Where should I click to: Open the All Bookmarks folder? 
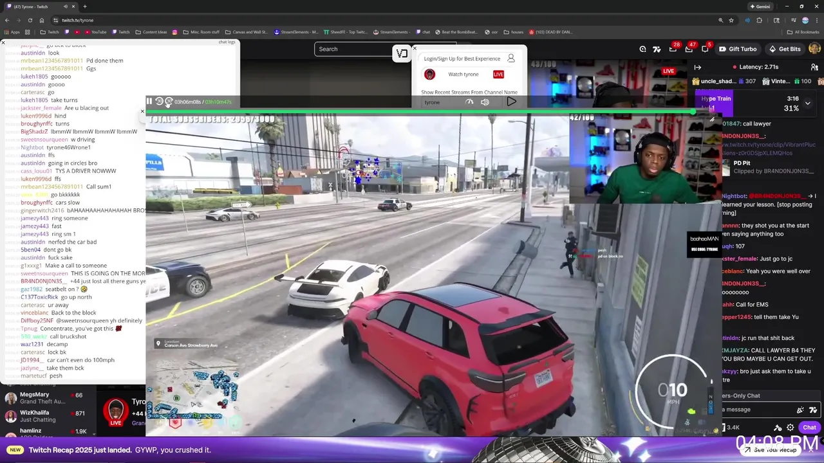[x=803, y=32]
